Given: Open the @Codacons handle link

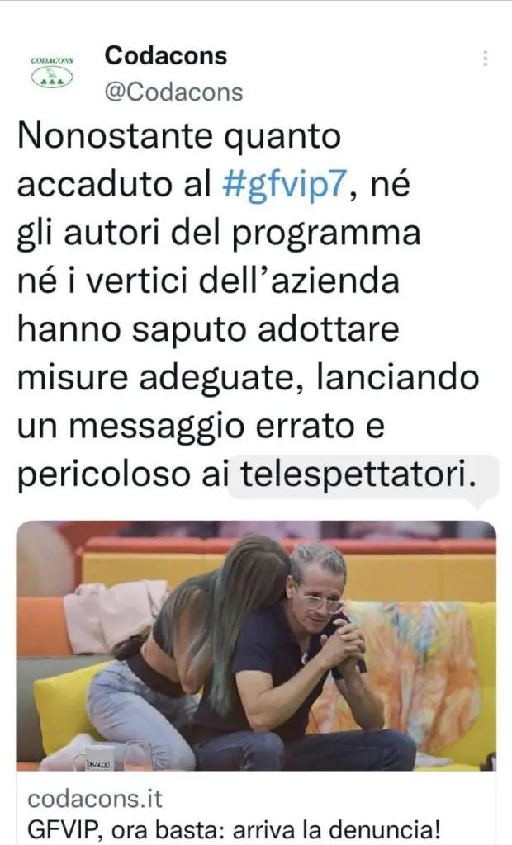Looking at the screenshot, I should (173, 92).
